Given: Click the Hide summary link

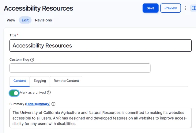Looking at the screenshot, I should point(38,104).
